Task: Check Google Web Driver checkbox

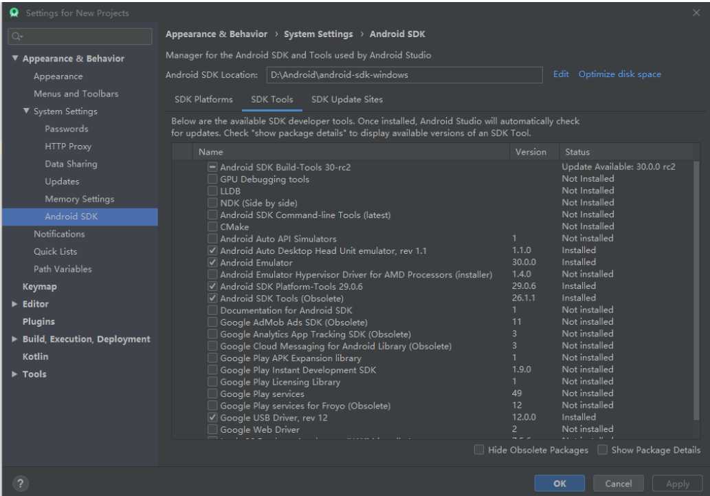Action: (x=212, y=429)
